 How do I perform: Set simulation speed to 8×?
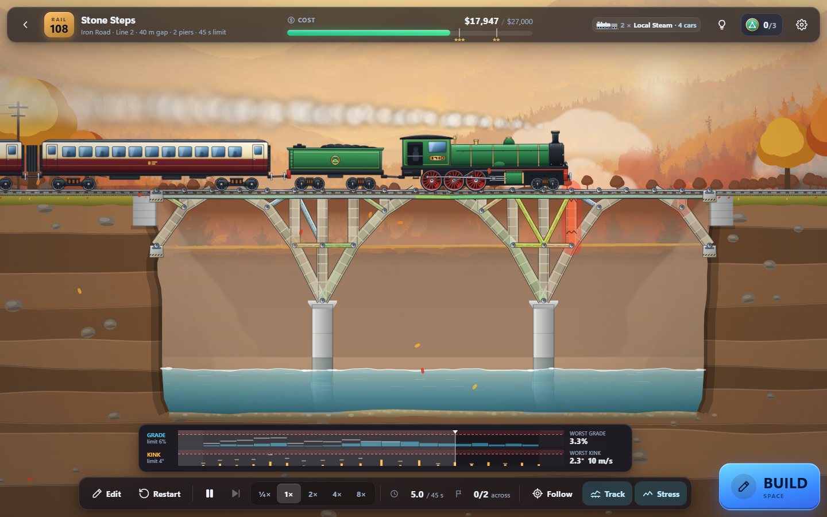click(x=361, y=494)
